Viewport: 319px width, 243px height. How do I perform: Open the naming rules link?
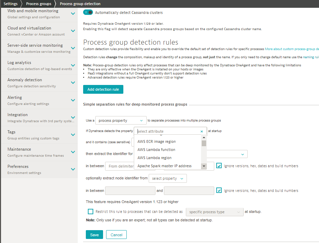click(311, 57)
